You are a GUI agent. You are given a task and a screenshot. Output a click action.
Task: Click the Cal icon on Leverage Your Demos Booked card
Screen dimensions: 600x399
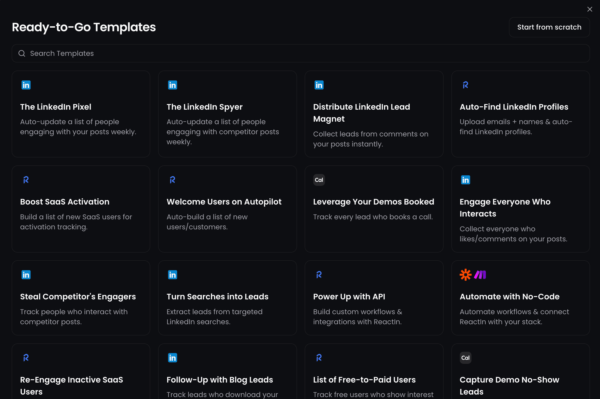pos(319,180)
